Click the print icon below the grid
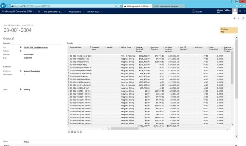The height and width of the screenshot is (146, 246). pos(75,132)
